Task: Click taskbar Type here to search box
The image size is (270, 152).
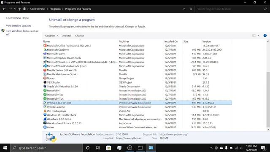Action: click(46, 148)
